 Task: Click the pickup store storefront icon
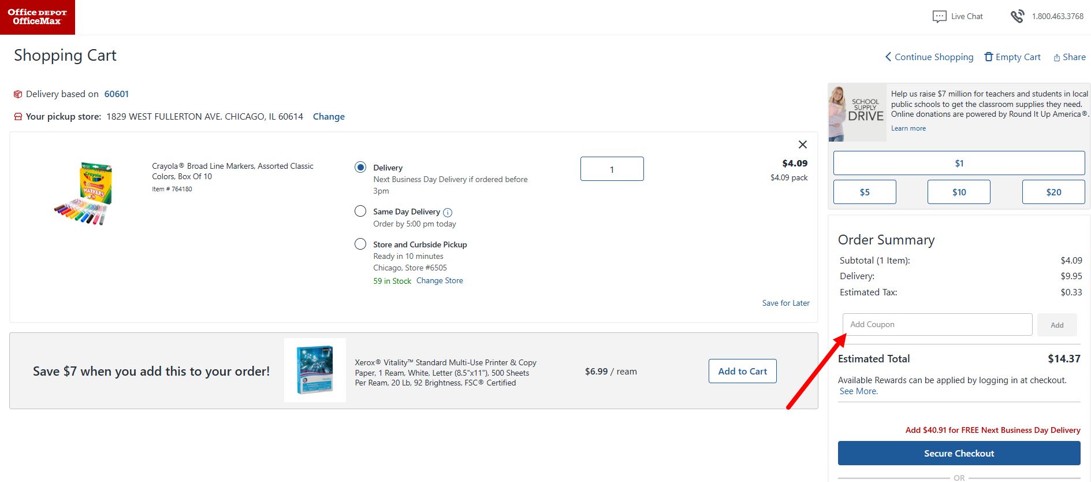pyautogui.click(x=18, y=117)
